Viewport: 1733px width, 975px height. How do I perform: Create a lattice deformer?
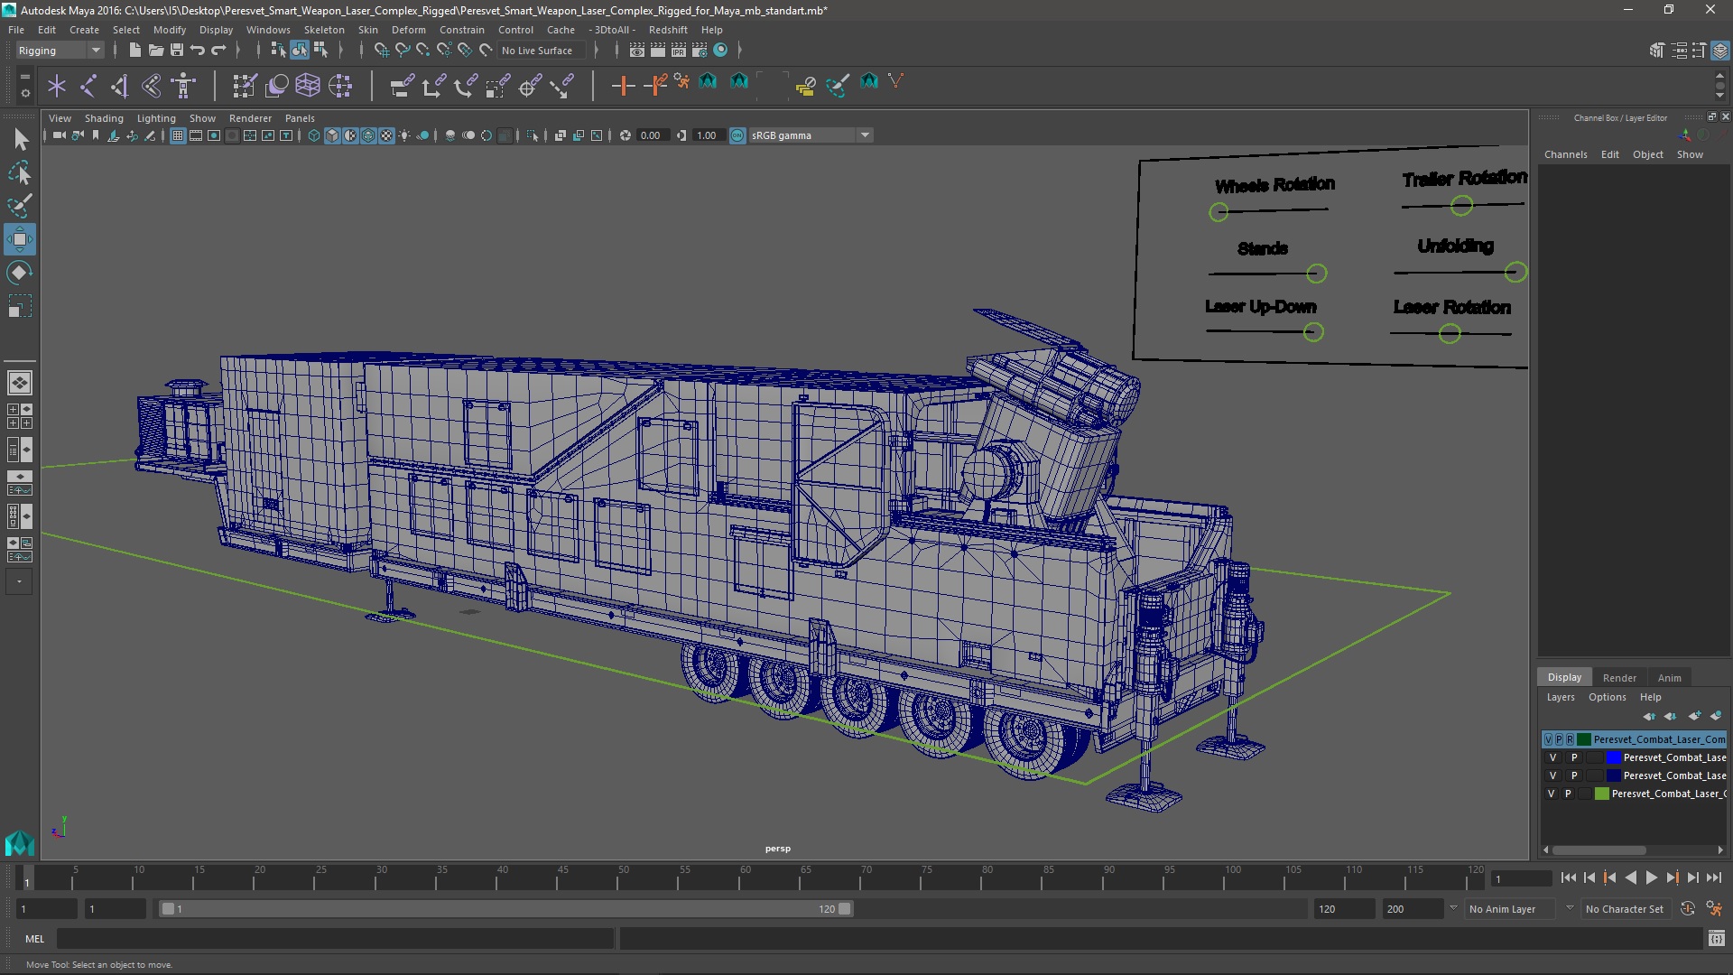coord(308,86)
